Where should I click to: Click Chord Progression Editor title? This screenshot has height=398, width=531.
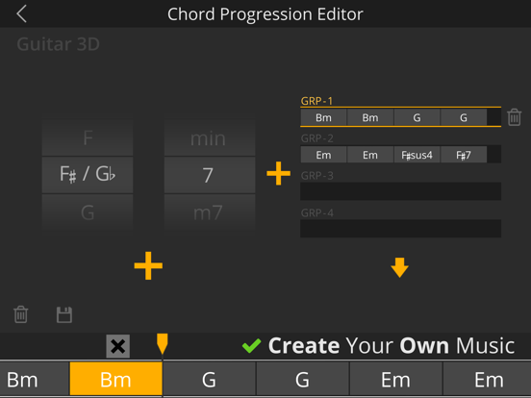point(265,14)
